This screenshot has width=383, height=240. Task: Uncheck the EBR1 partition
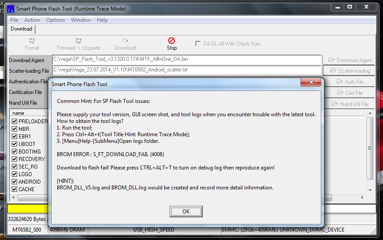(x=14, y=137)
